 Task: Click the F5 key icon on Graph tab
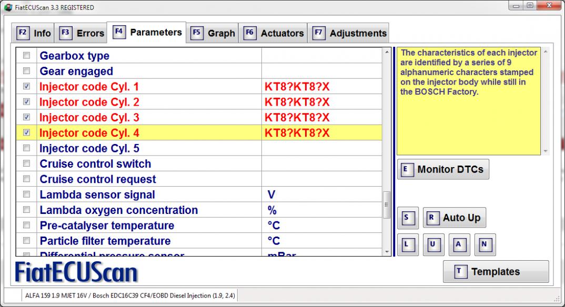[197, 33]
